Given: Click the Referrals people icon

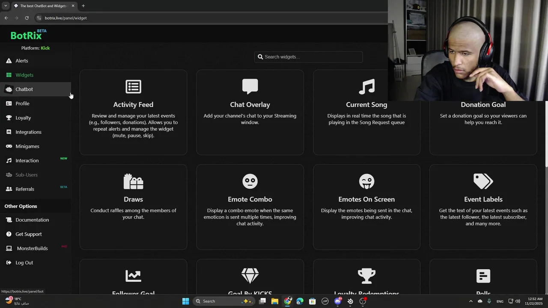Looking at the screenshot, I should (x=9, y=189).
